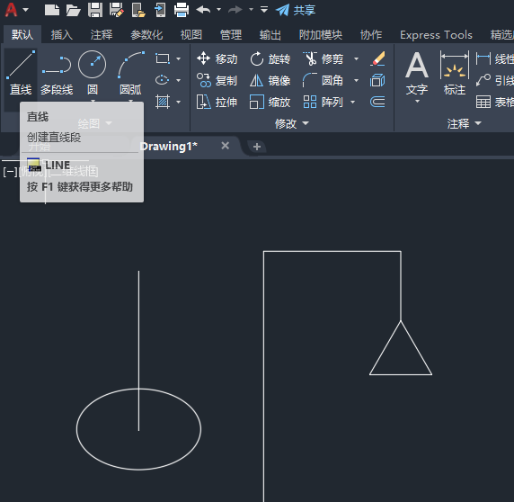Select the Stretch (拉伸) tool

coord(217,102)
